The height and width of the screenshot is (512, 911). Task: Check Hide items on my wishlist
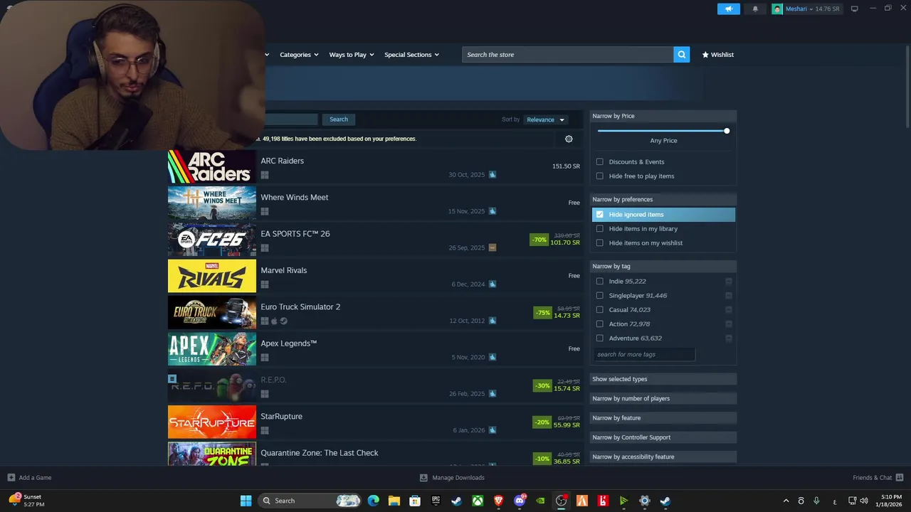pos(599,242)
